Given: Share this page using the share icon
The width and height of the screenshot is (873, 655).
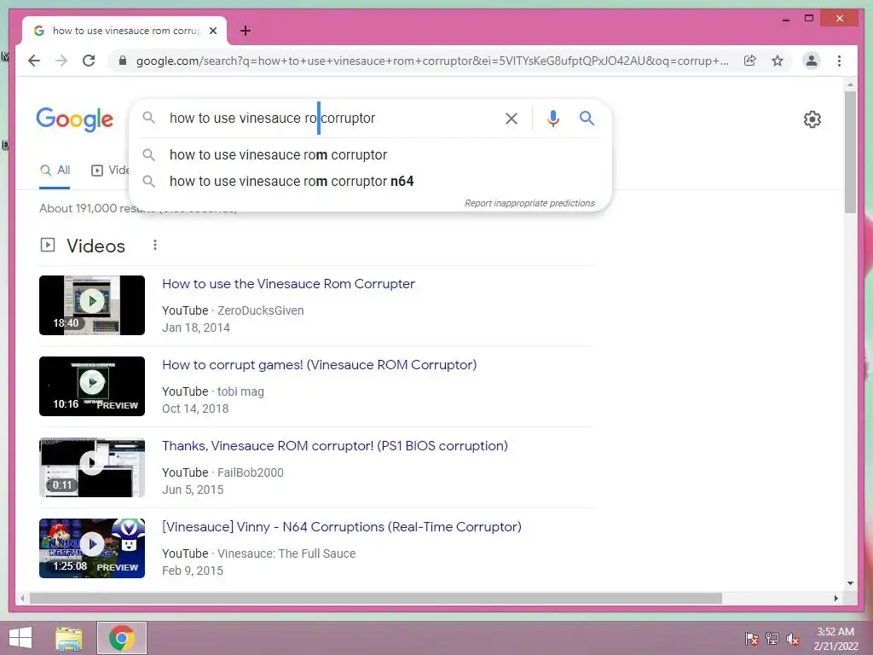Looking at the screenshot, I should (750, 61).
